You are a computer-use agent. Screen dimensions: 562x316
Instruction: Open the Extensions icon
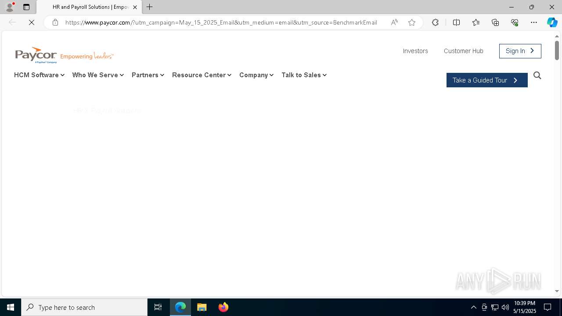click(x=435, y=22)
